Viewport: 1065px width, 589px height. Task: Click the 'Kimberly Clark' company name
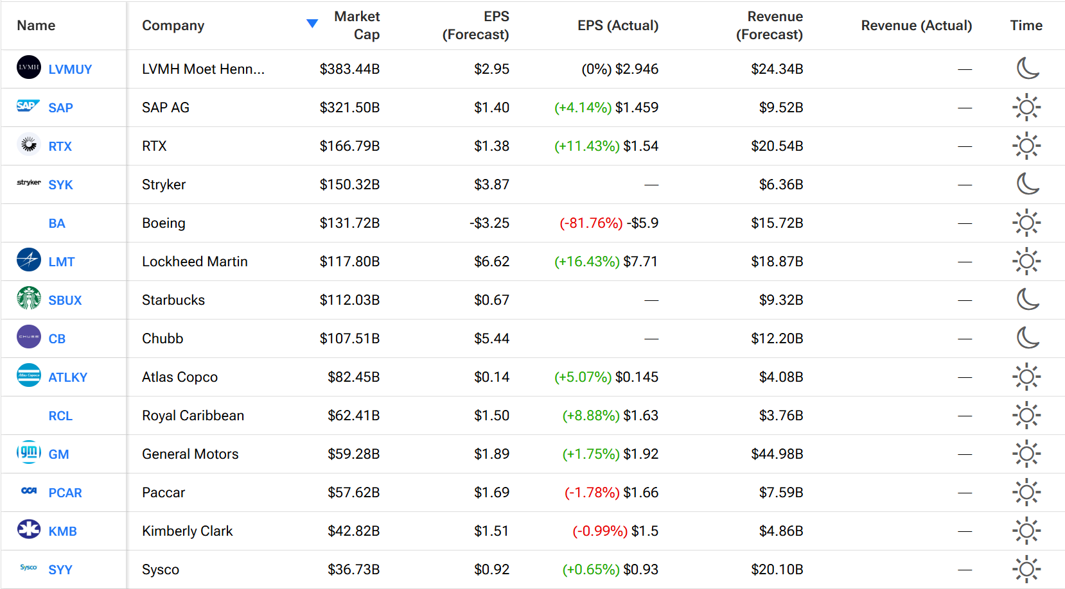pyautogui.click(x=187, y=531)
